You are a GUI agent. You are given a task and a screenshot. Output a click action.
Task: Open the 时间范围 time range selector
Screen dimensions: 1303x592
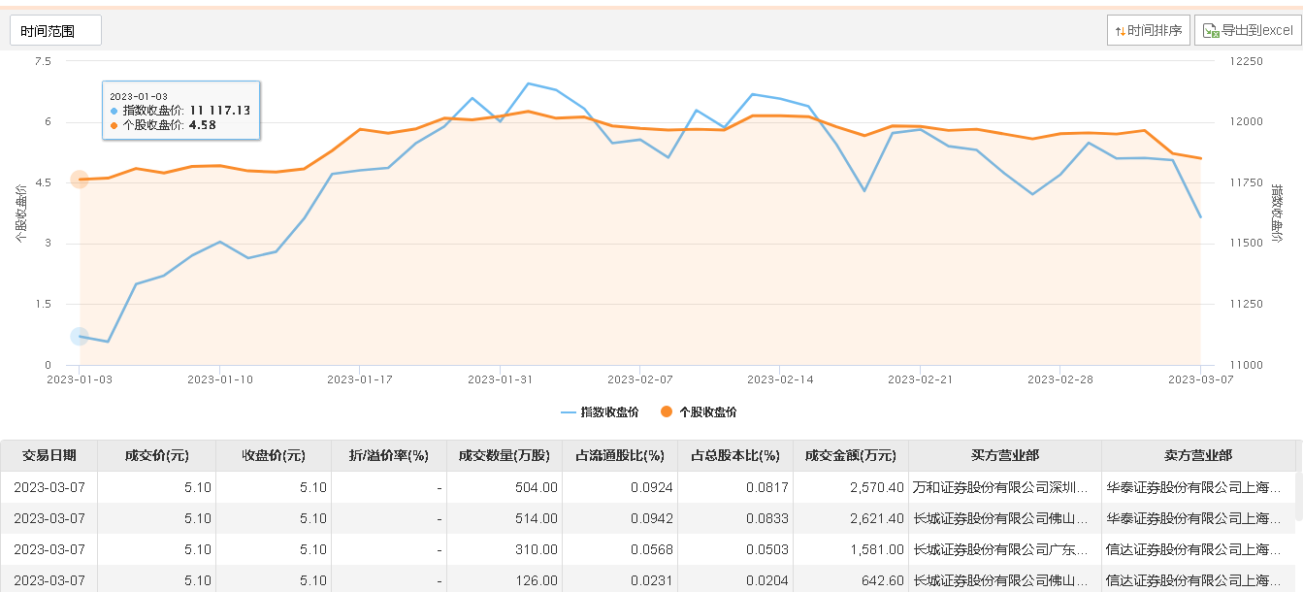coord(55,31)
